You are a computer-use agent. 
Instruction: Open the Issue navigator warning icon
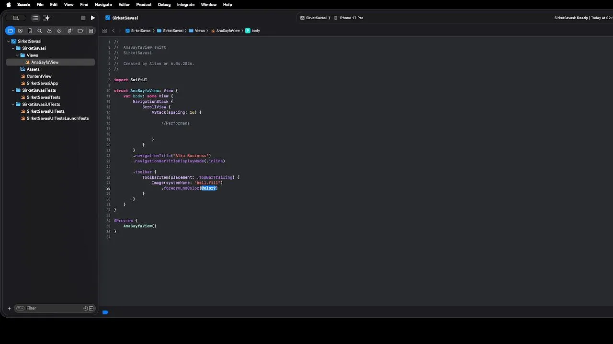click(49, 31)
